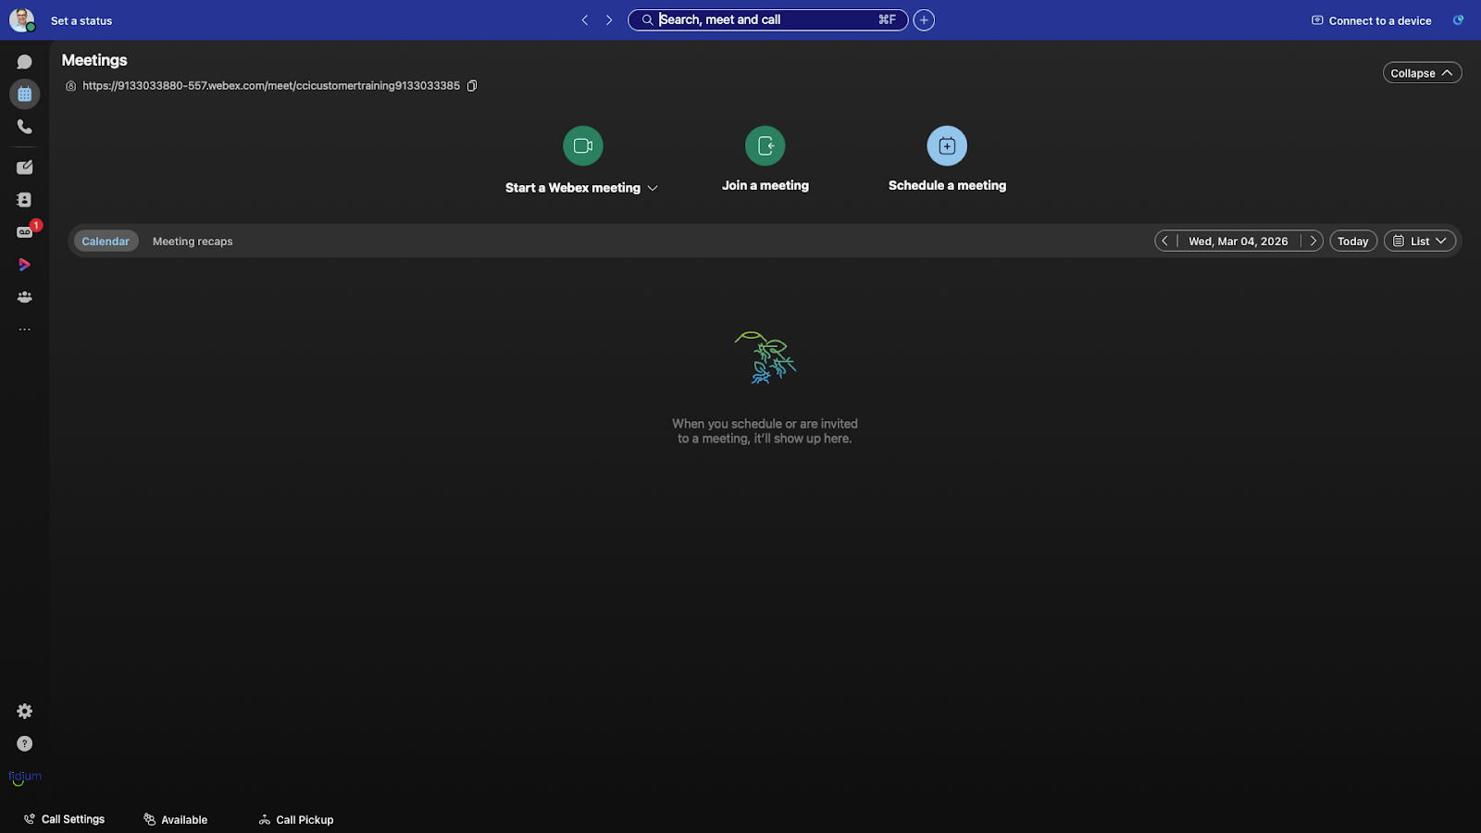
Task: Switch to the Meeting recaps tab
Action: [193, 242]
